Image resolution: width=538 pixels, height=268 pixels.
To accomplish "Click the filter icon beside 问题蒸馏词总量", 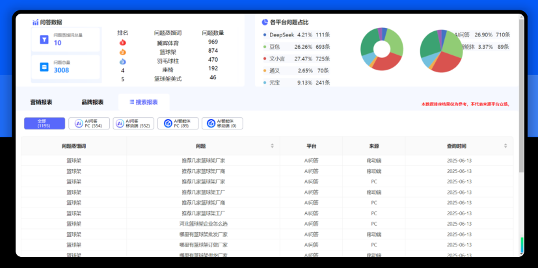I will click(x=44, y=39).
